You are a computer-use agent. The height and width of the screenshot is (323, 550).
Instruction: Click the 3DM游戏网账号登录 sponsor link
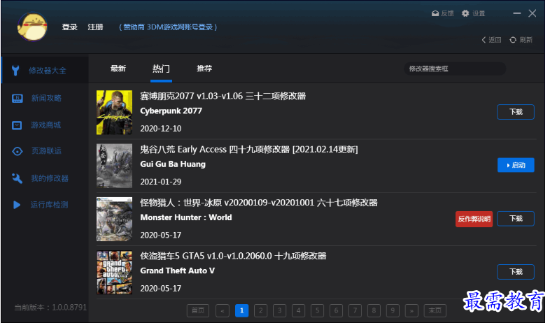(x=168, y=27)
